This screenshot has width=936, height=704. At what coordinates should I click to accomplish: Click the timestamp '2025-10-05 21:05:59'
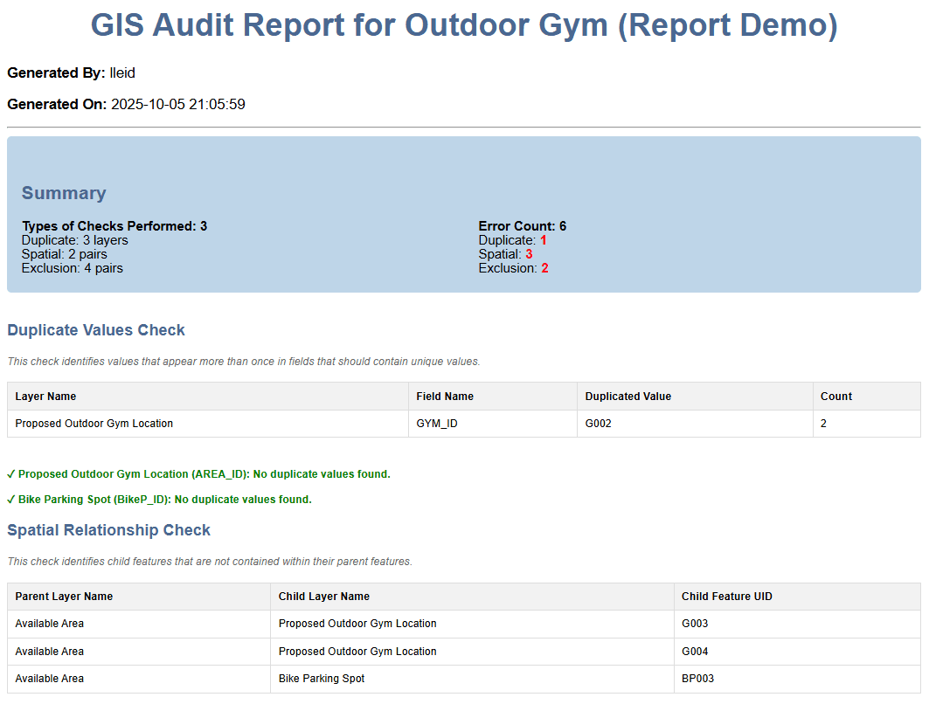(x=178, y=105)
